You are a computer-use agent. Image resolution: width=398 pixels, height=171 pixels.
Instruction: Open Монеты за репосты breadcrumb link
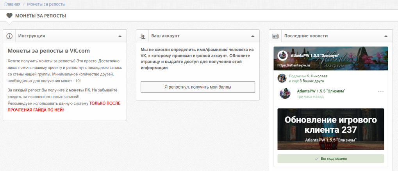(x=46, y=4)
